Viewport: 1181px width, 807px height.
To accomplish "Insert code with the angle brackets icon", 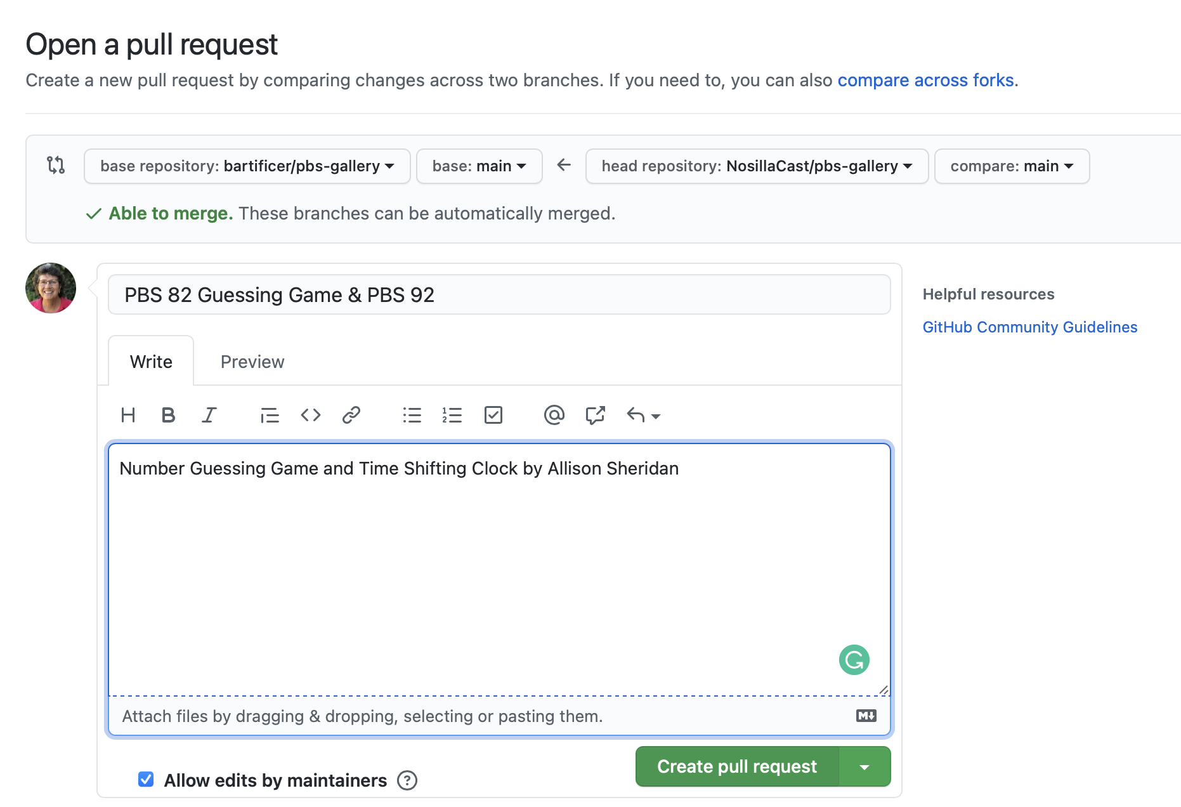I will [x=311, y=415].
